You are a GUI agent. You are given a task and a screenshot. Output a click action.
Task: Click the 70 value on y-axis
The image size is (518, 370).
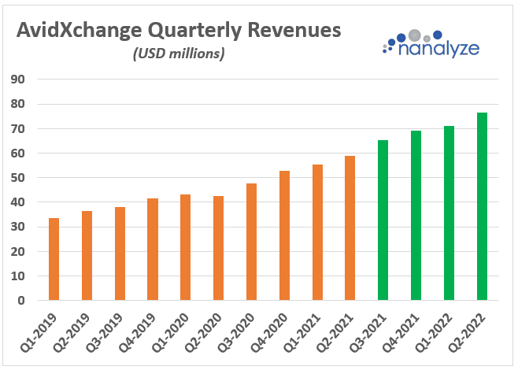18,129
